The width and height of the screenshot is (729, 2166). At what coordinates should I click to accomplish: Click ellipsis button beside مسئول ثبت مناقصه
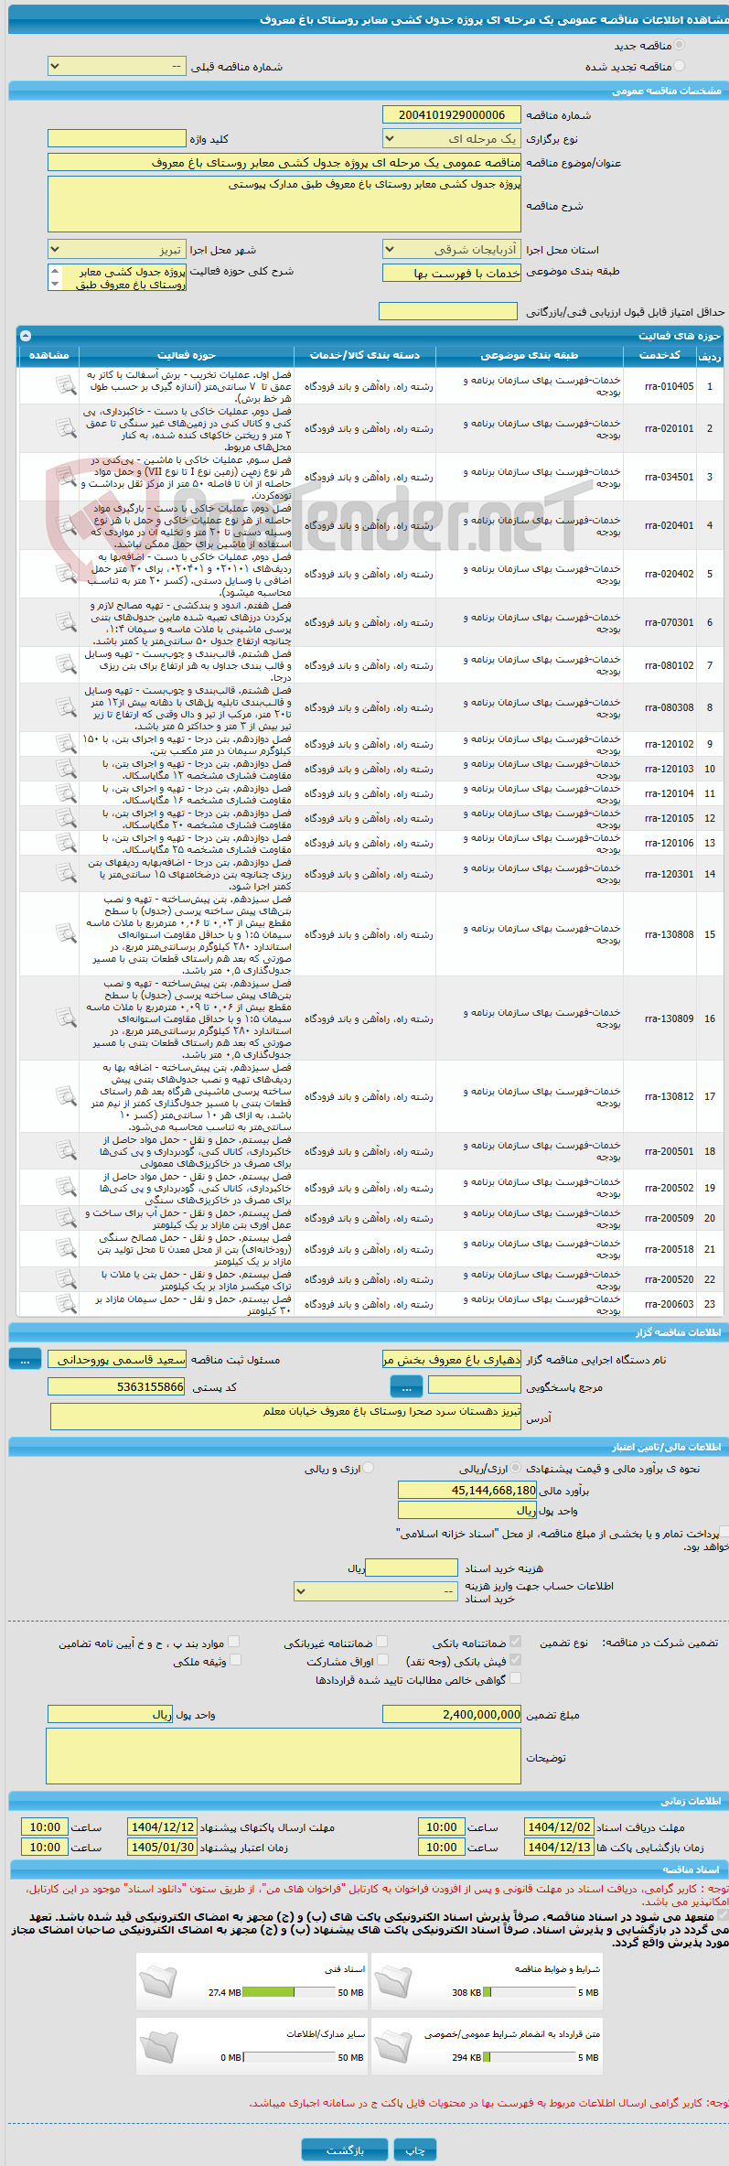(25, 1360)
